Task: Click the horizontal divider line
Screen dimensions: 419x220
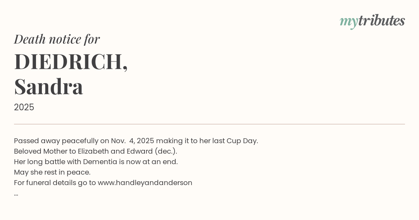Action: tap(209, 124)
